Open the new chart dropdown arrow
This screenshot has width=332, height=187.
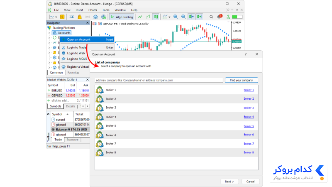click(x=56, y=17)
